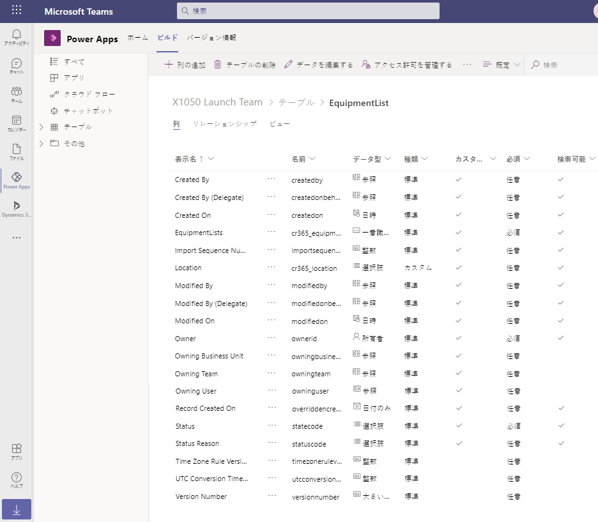Open the Teams app launcher grid
598x522 pixels.
tap(17, 10)
